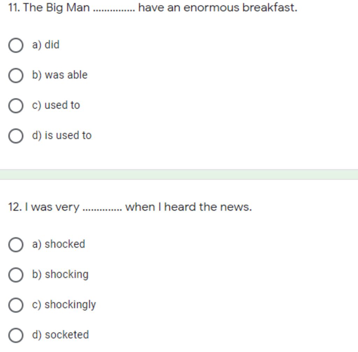Mark the 'c) shockingly' radio button
This screenshot has width=358, height=352.
point(16,305)
